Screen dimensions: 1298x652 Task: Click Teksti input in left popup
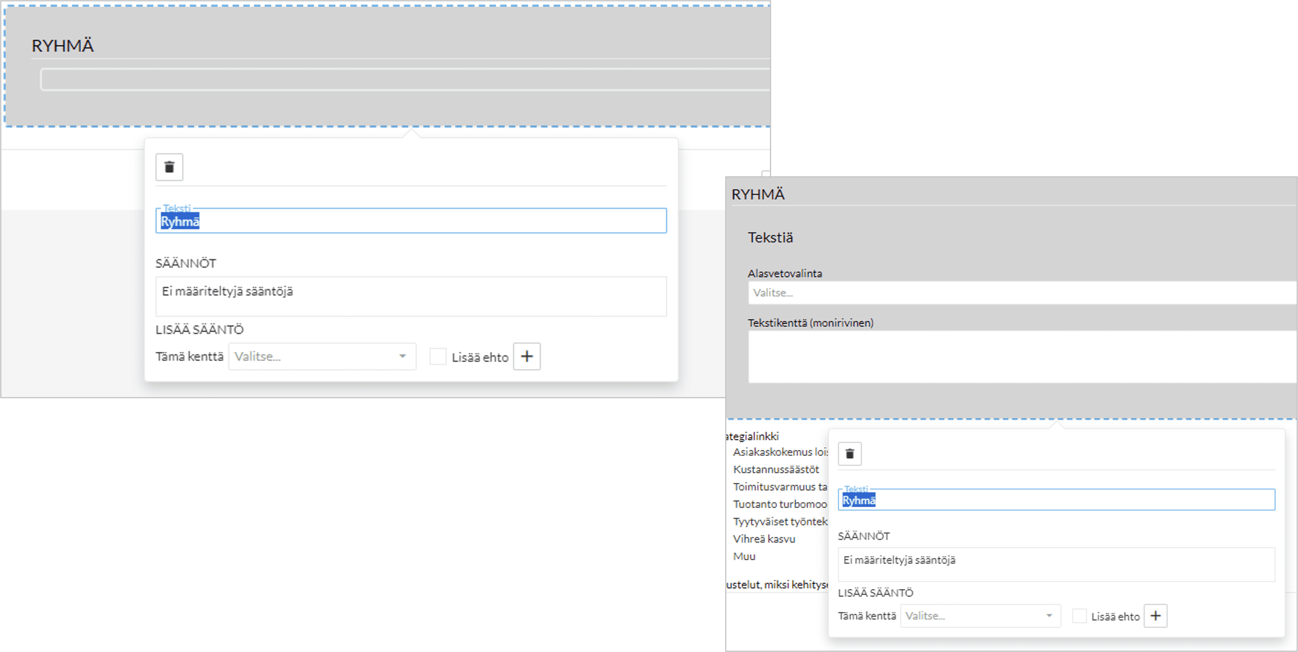411,221
